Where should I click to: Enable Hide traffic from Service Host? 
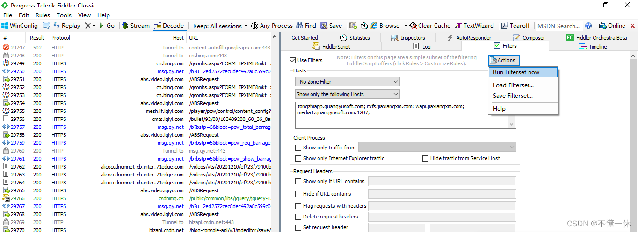coord(425,158)
